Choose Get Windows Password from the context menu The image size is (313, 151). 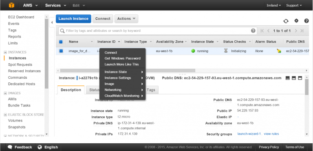[x=123, y=58]
